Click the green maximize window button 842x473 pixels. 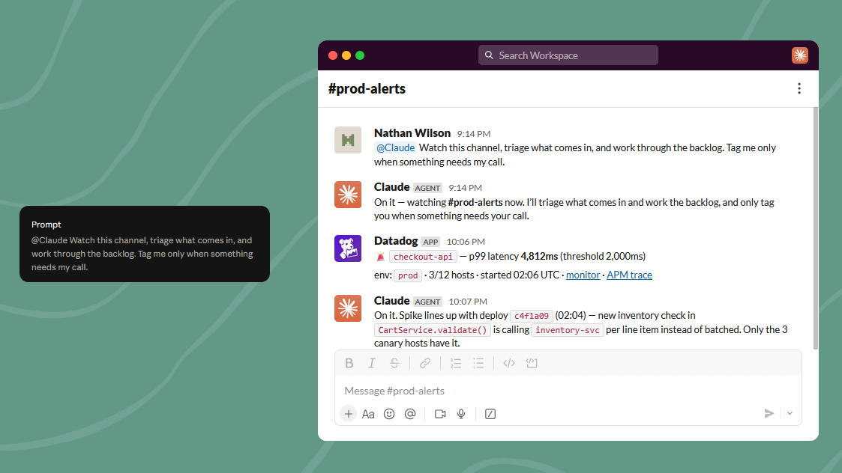point(360,55)
